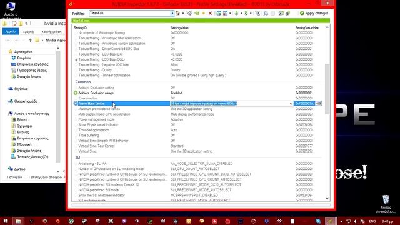The image size is (400, 225).
Task: Click scroll-up arrow of Explorer navigation pane
Action: coord(58,49)
